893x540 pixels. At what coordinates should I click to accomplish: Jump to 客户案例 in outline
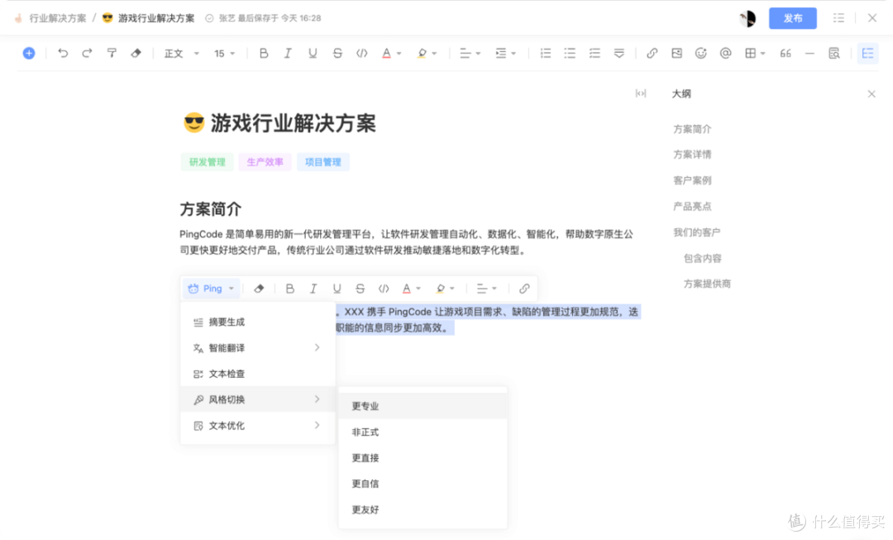tap(692, 180)
